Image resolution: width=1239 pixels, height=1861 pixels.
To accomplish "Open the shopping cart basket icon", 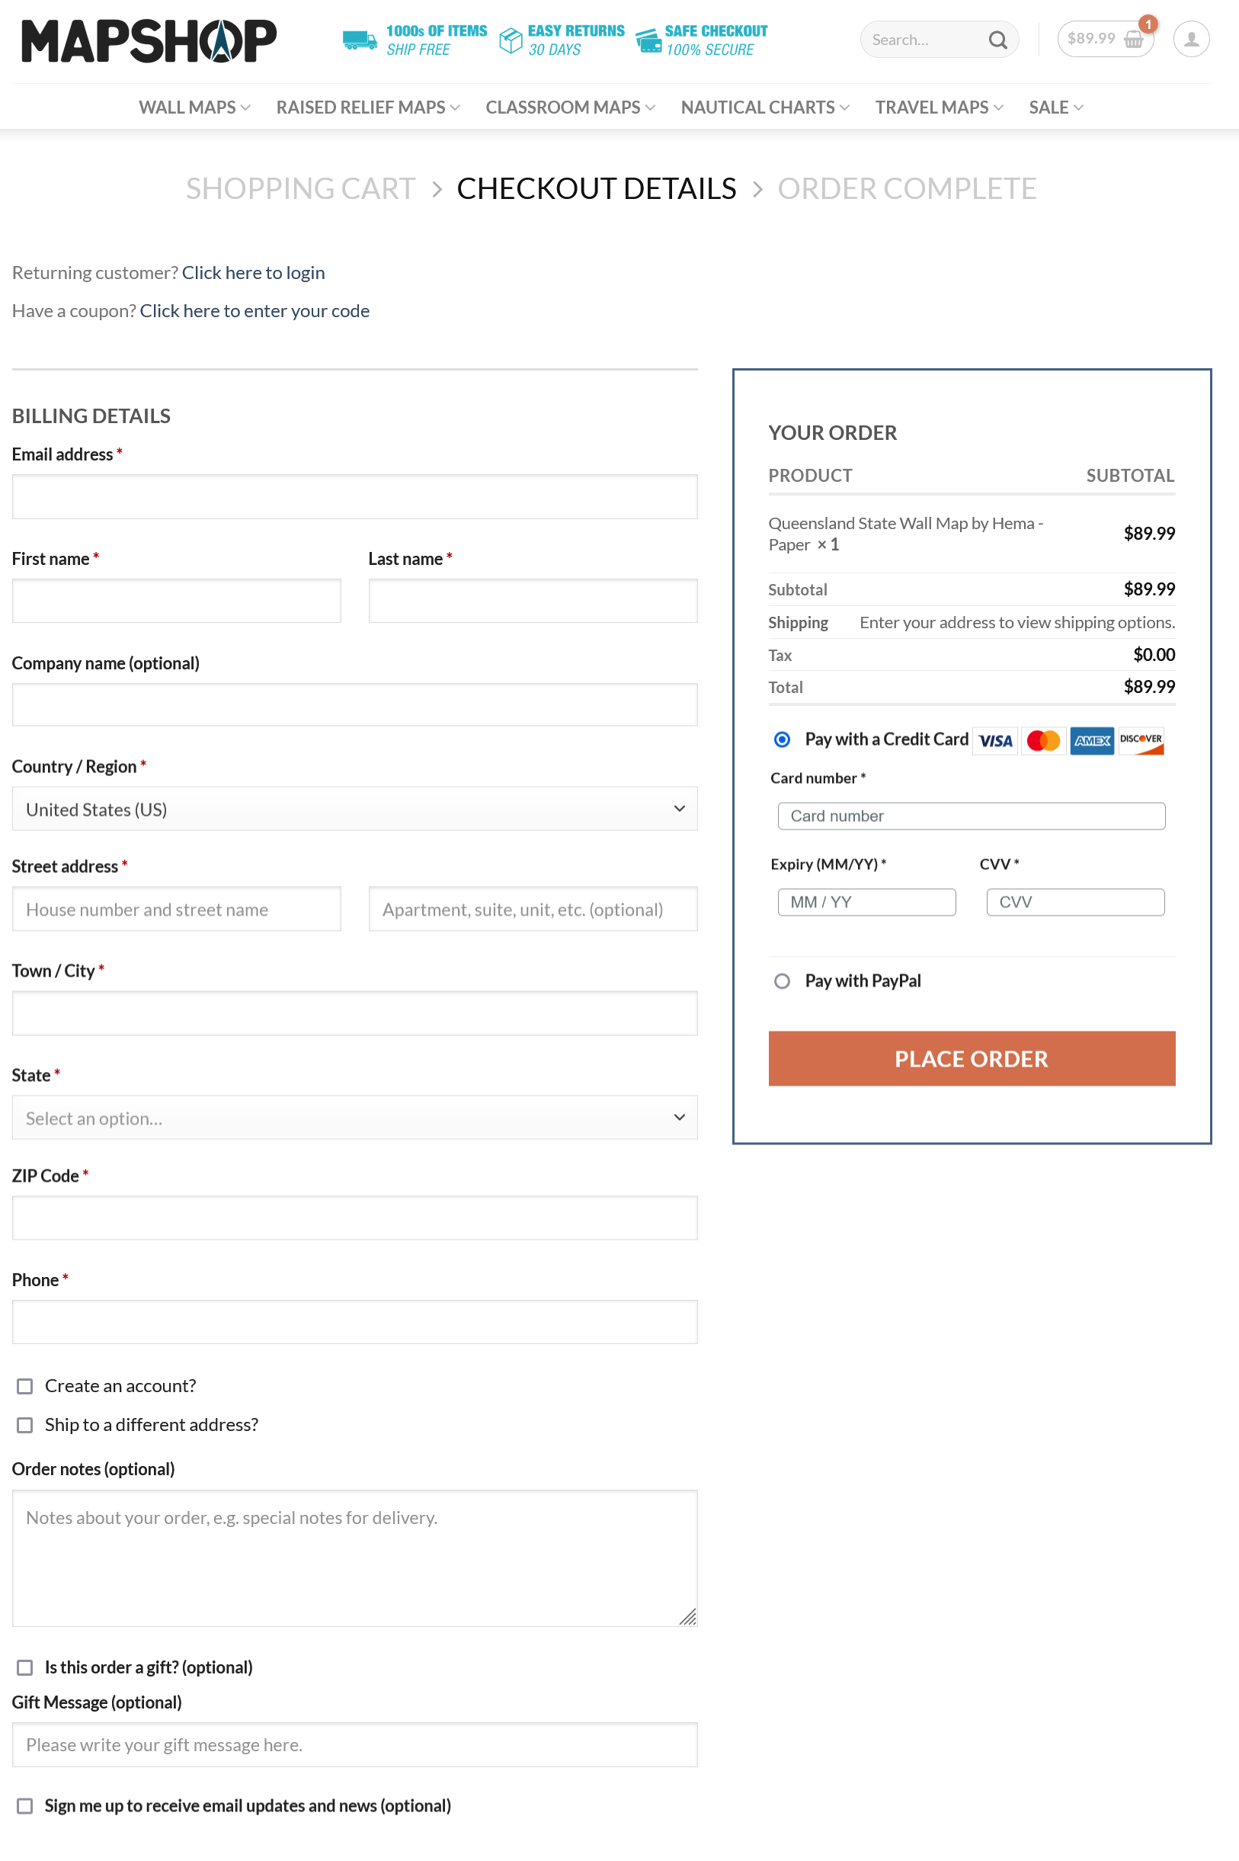I will tap(1133, 40).
